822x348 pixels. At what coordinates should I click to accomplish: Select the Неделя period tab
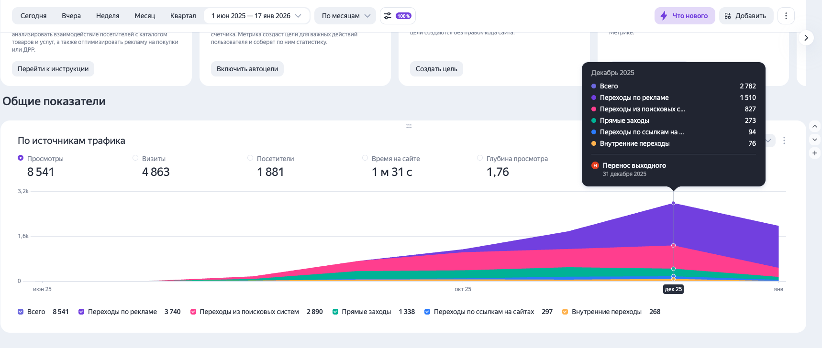108,16
